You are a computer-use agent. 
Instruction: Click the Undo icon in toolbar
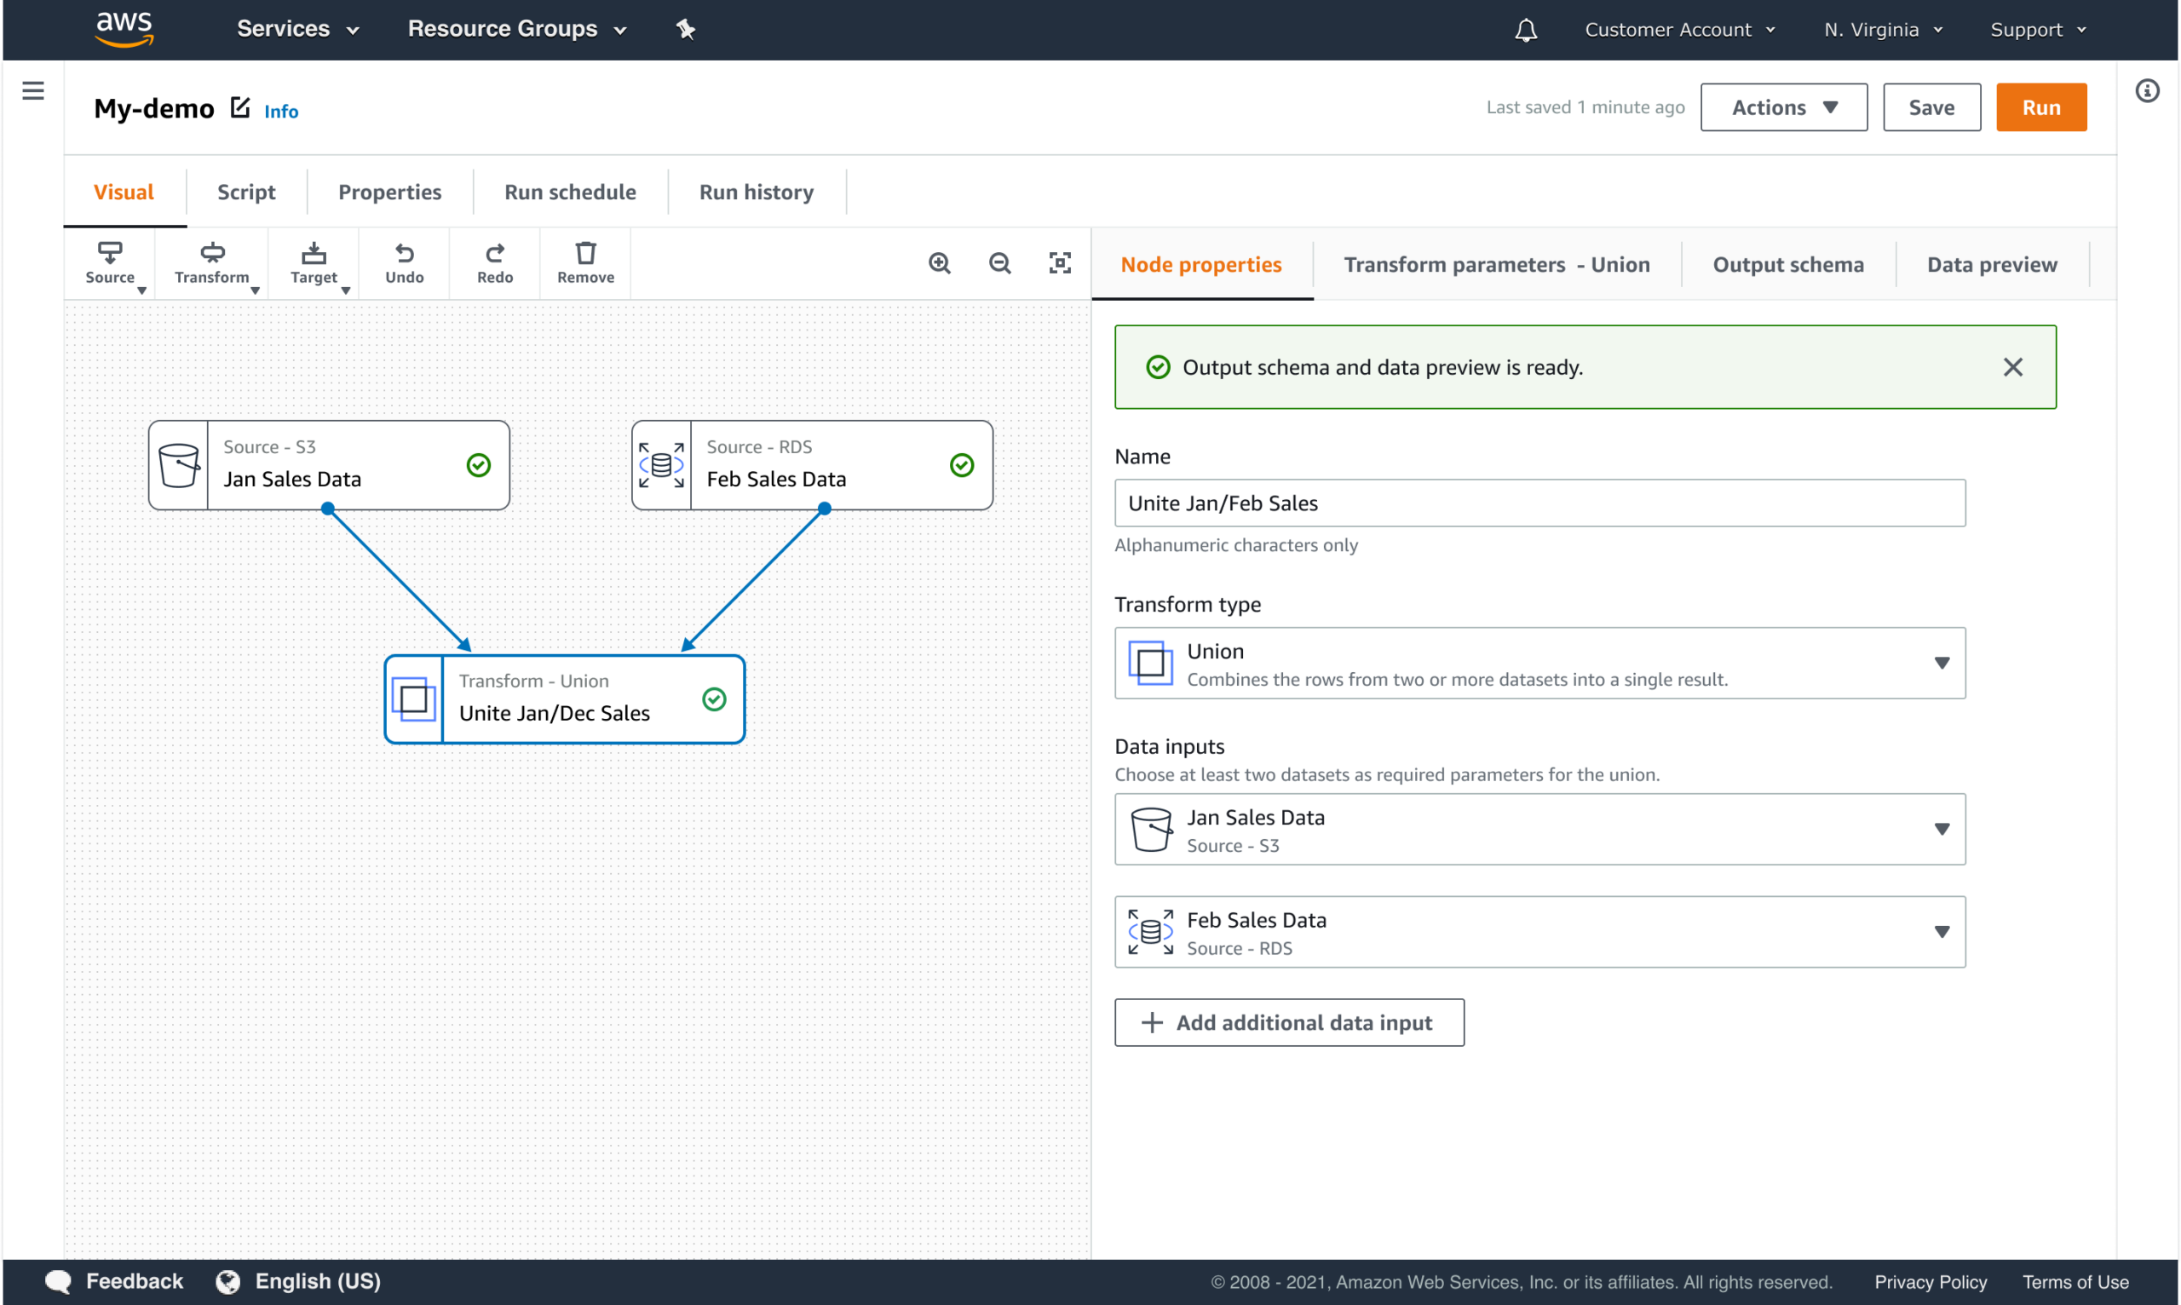[404, 263]
